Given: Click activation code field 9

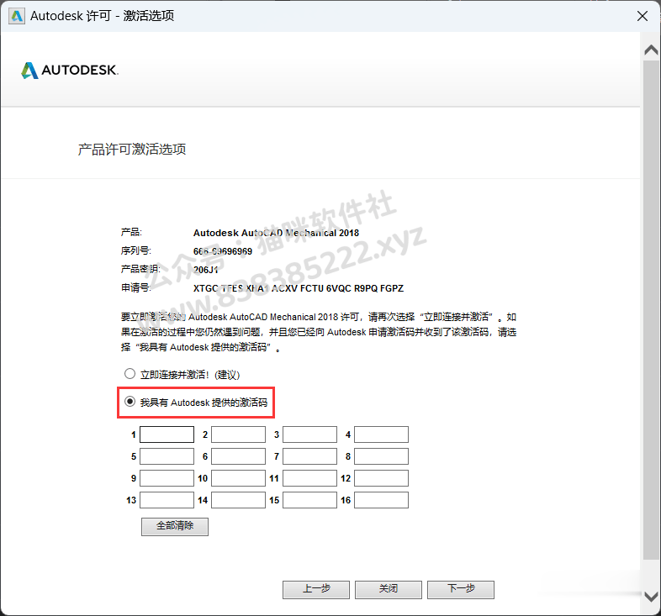Looking at the screenshot, I should coord(167,478).
